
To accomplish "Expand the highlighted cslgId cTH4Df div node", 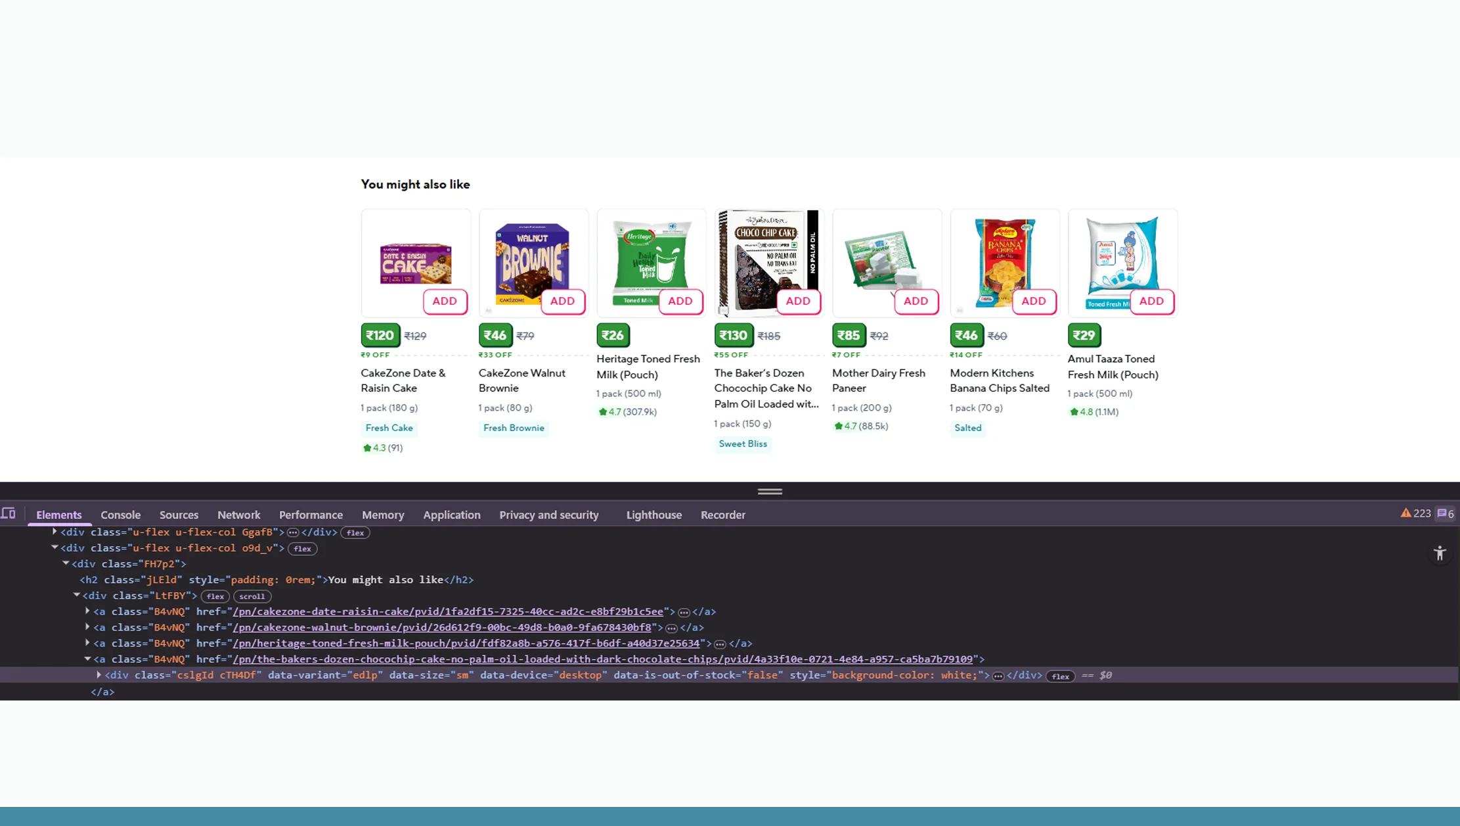I will [98, 675].
